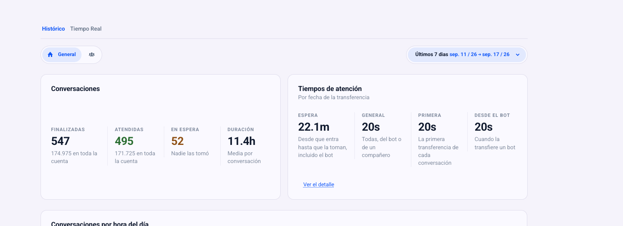The height and width of the screenshot is (226, 623).
Task: Select the General view button
Action: [x=62, y=55]
